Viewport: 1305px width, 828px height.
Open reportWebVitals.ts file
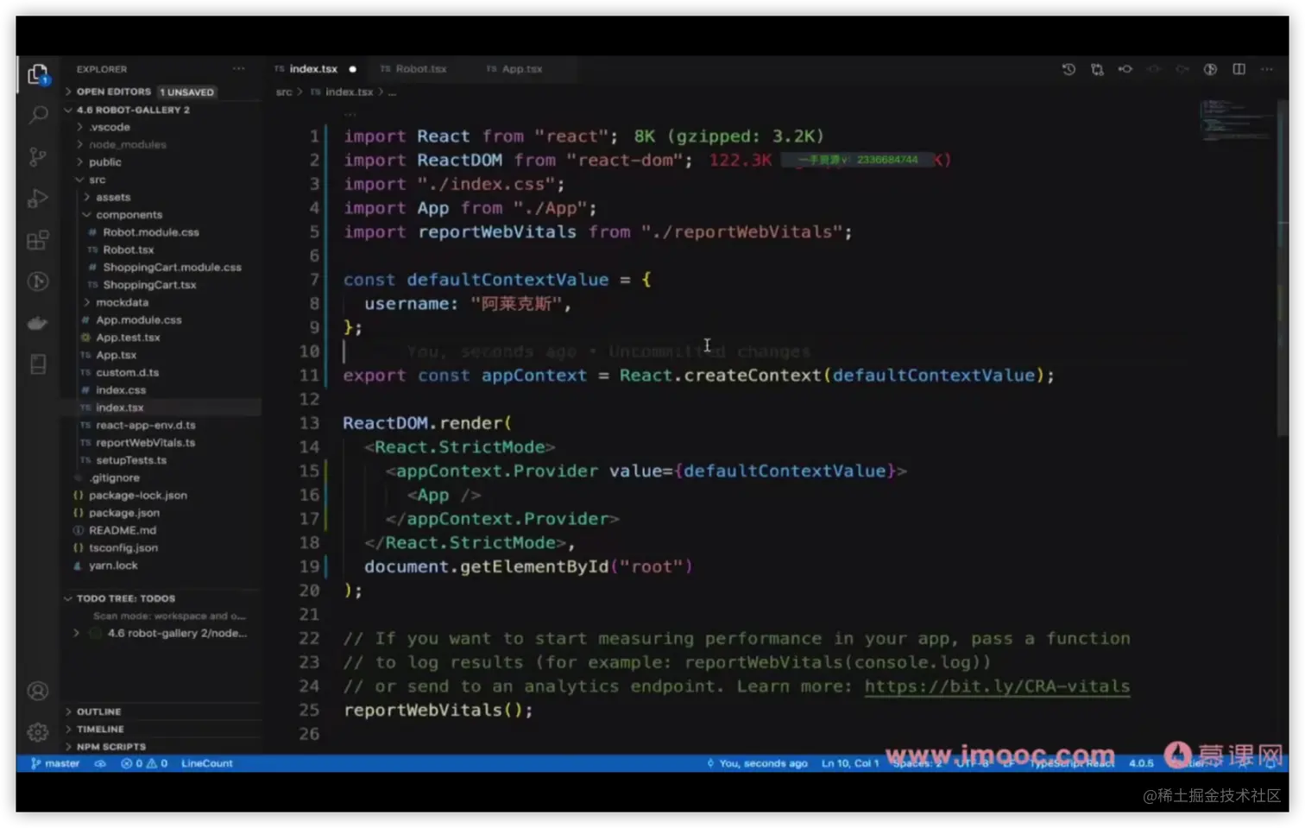tap(145, 442)
